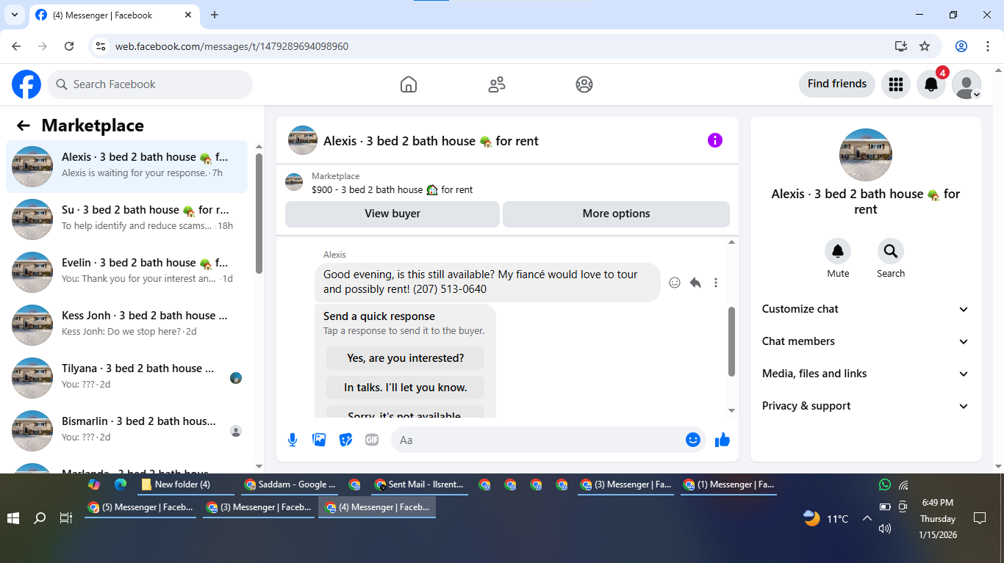1004x563 pixels.
Task: Open the tab search dropdown arrow in Chrome
Action: [x=14, y=15]
